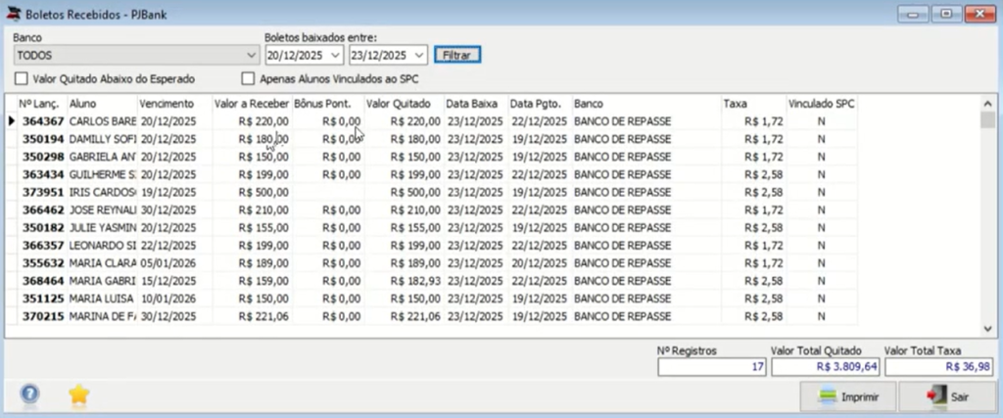Viewport: 1003px width, 418px height.
Task: Open the Banco dropdown showing TODOS
Action: pos(136,56)
